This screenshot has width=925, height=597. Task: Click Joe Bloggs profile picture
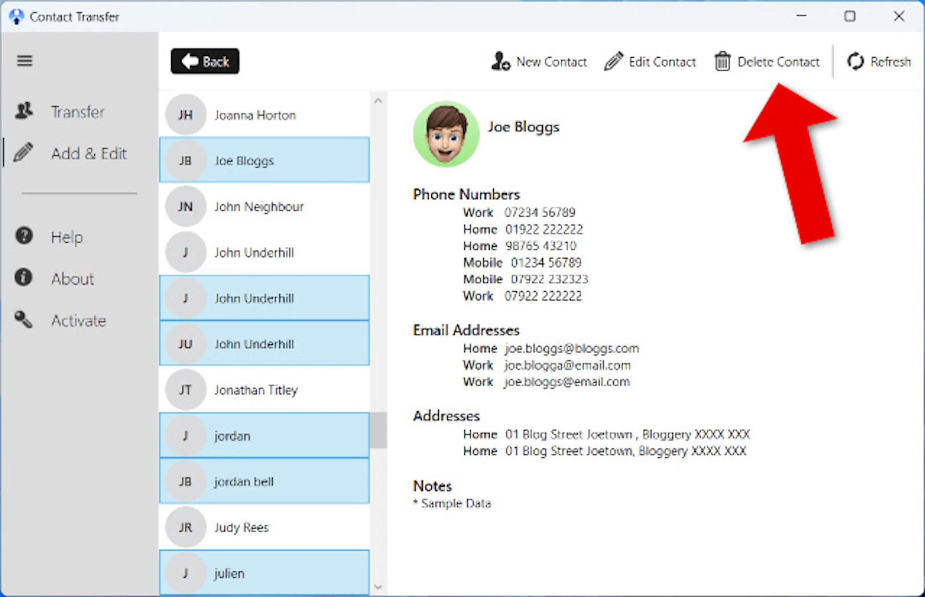[446, 134]
